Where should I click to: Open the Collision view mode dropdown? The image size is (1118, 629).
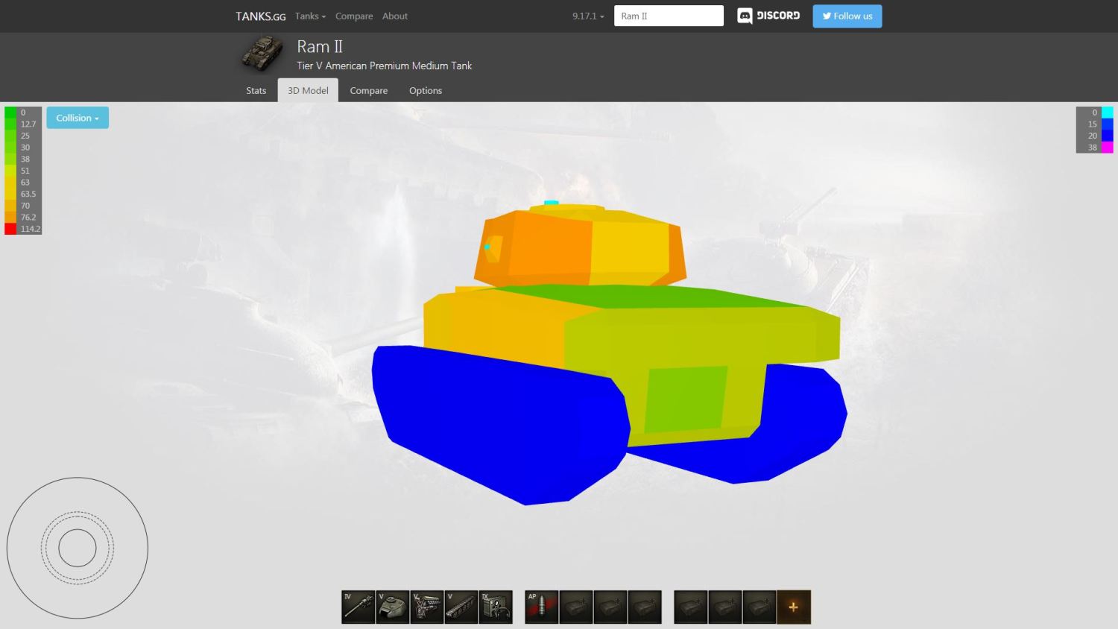coord(78,118)
